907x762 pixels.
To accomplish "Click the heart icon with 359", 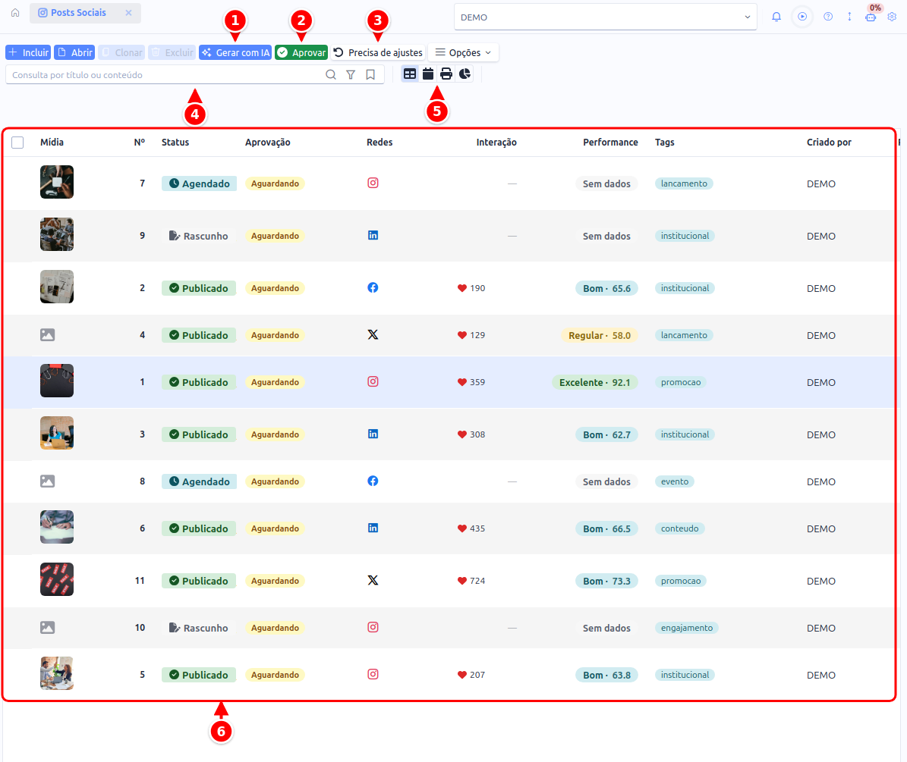I will coord(462,382).
